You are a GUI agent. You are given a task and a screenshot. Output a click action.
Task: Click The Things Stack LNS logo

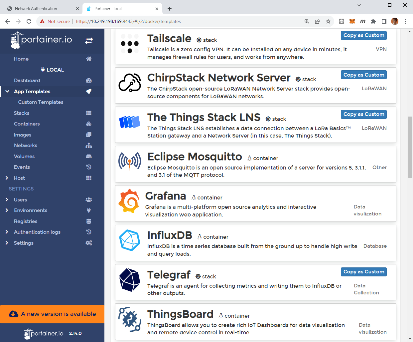130,122
